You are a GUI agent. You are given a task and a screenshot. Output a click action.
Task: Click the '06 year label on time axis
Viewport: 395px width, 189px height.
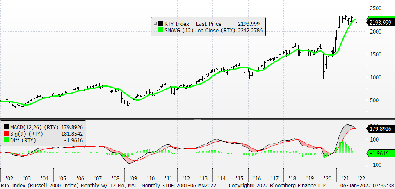(80, 178)
